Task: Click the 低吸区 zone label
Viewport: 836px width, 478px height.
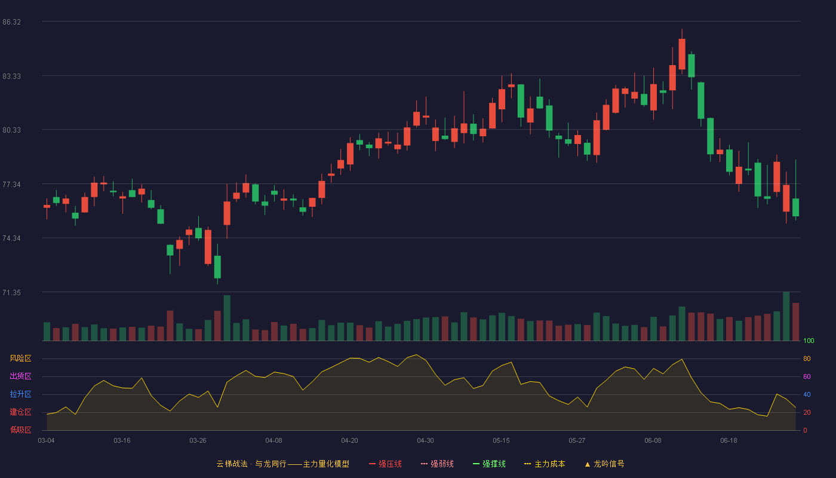Action: (x=20, y=430)
